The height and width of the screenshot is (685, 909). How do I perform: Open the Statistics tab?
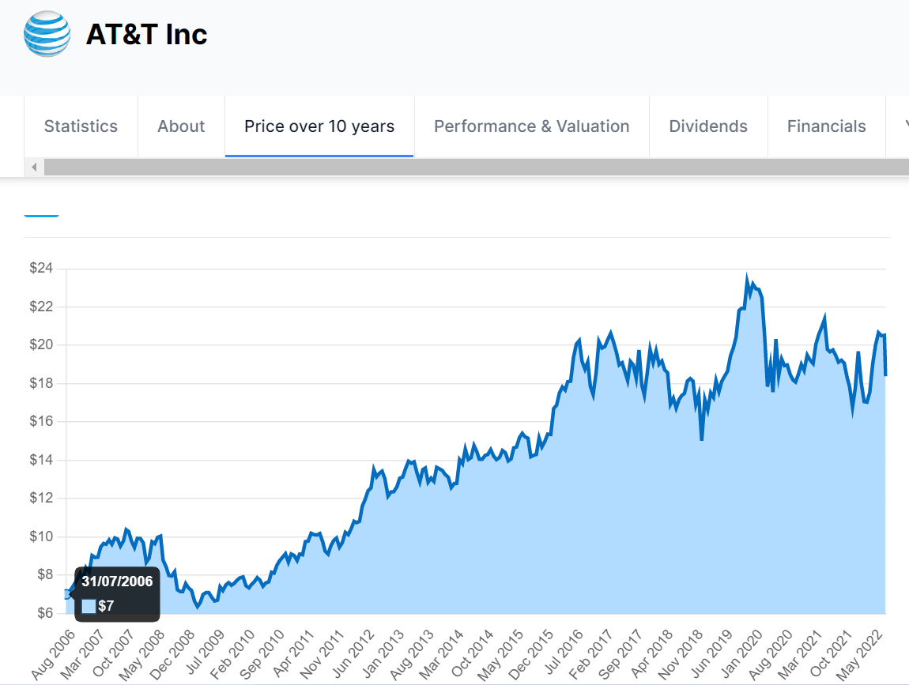pyautogui.click(x=81, y=126)
